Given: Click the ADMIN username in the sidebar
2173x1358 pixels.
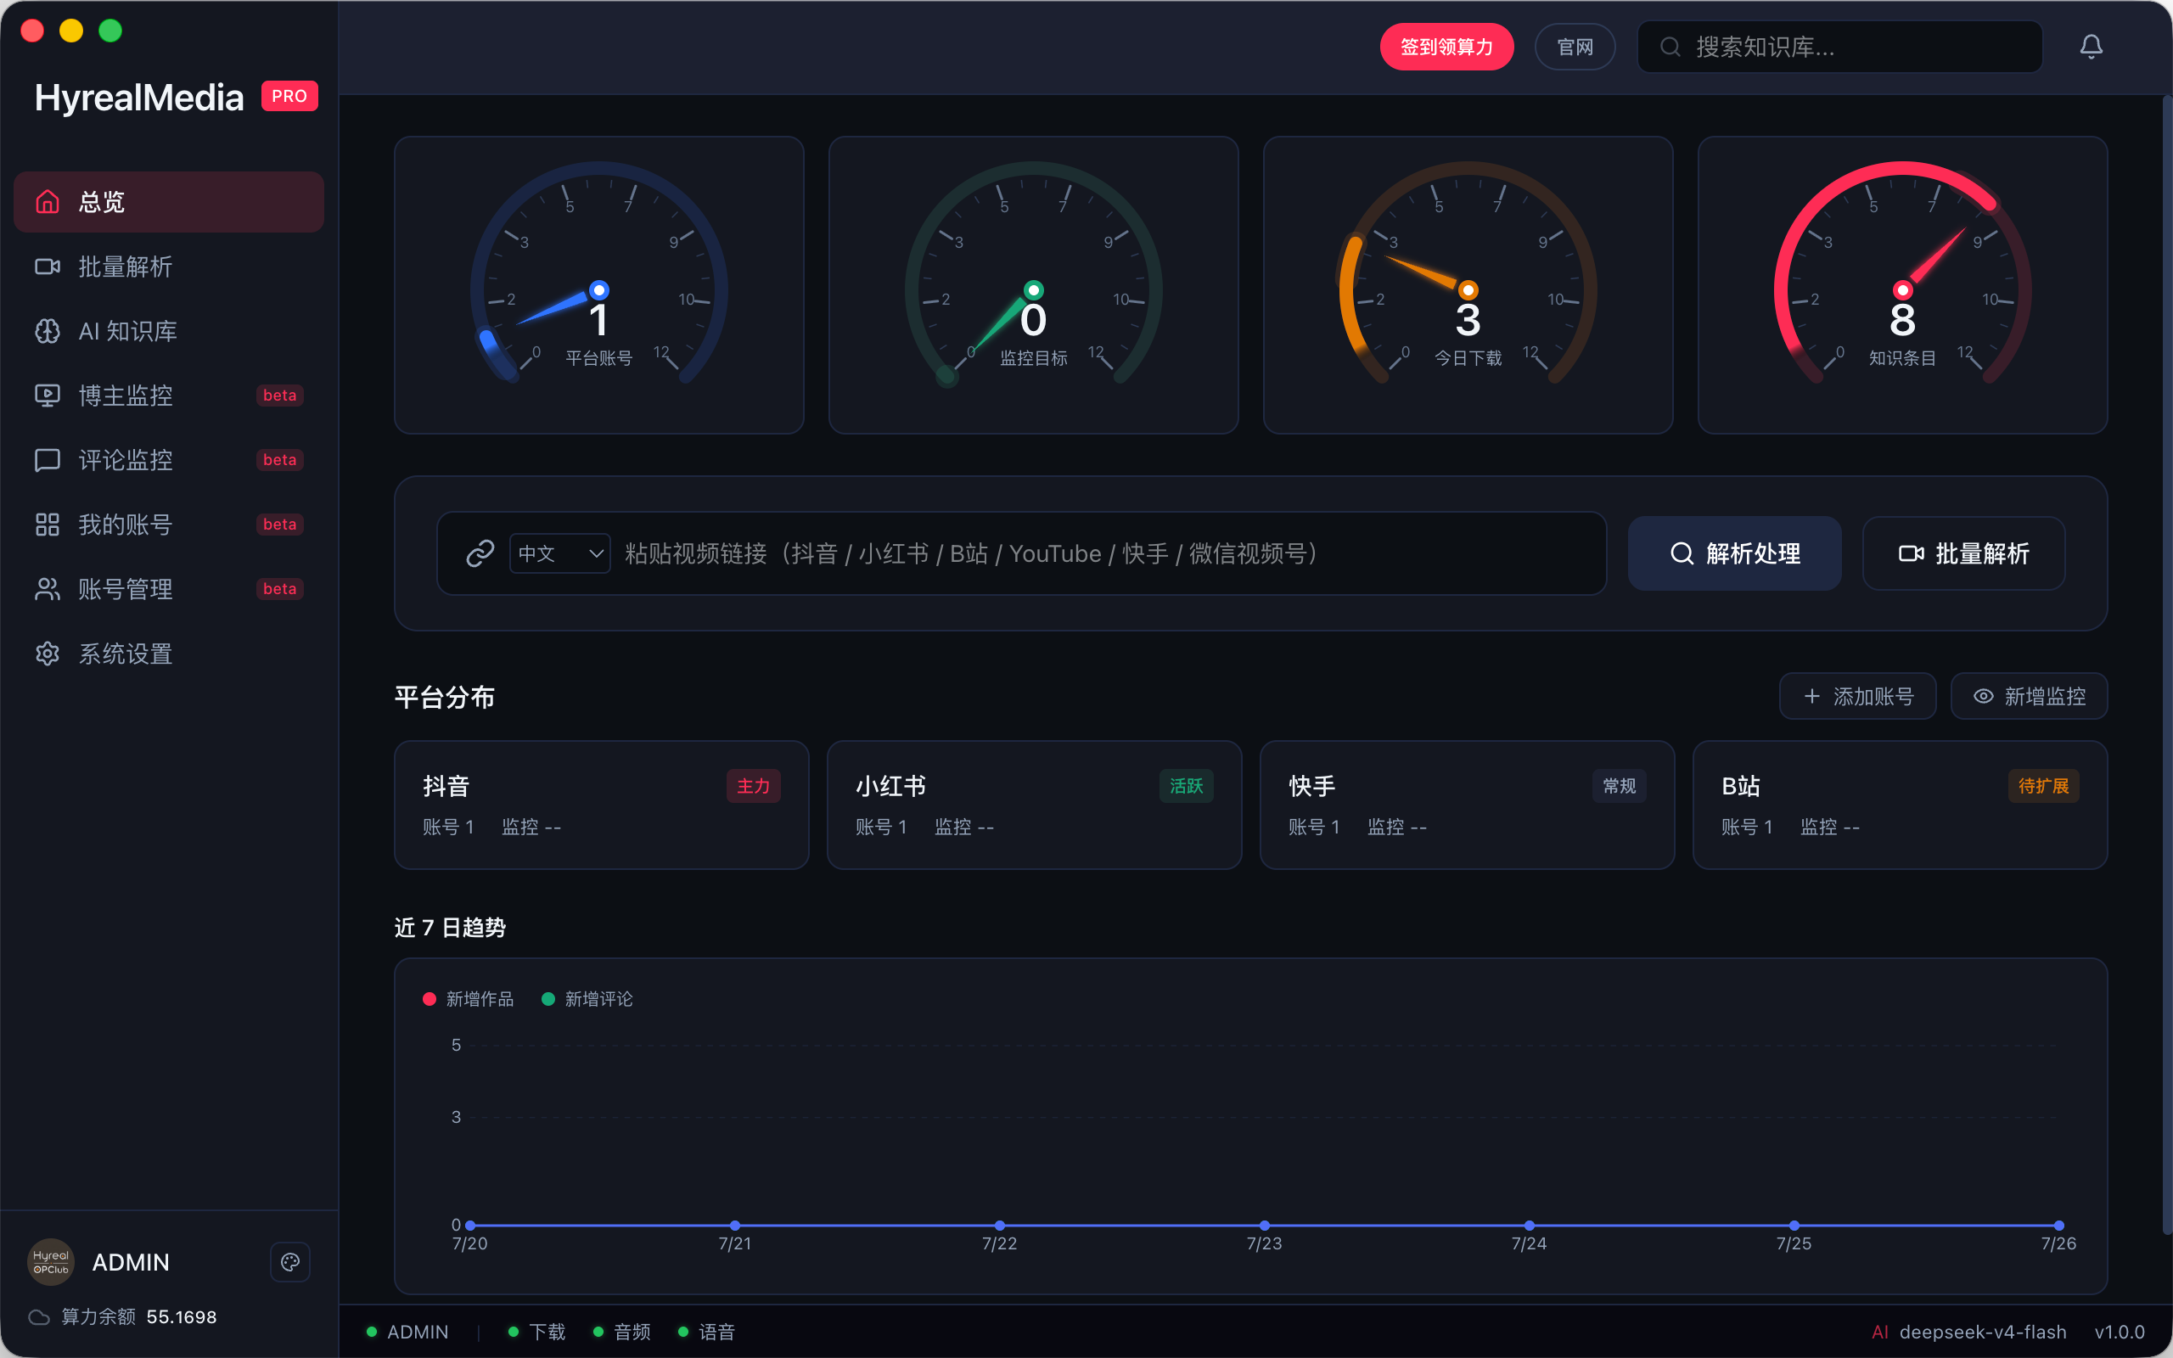Looking at the screenshot, I should click(x=131, y=1262).
